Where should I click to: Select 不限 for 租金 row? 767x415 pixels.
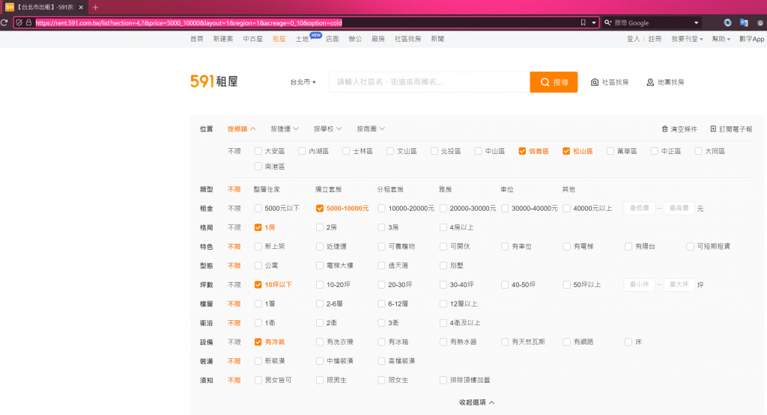click(x=234, y=209)
